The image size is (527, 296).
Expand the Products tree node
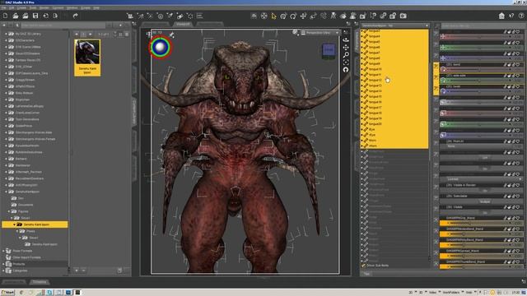click(3, 264)
